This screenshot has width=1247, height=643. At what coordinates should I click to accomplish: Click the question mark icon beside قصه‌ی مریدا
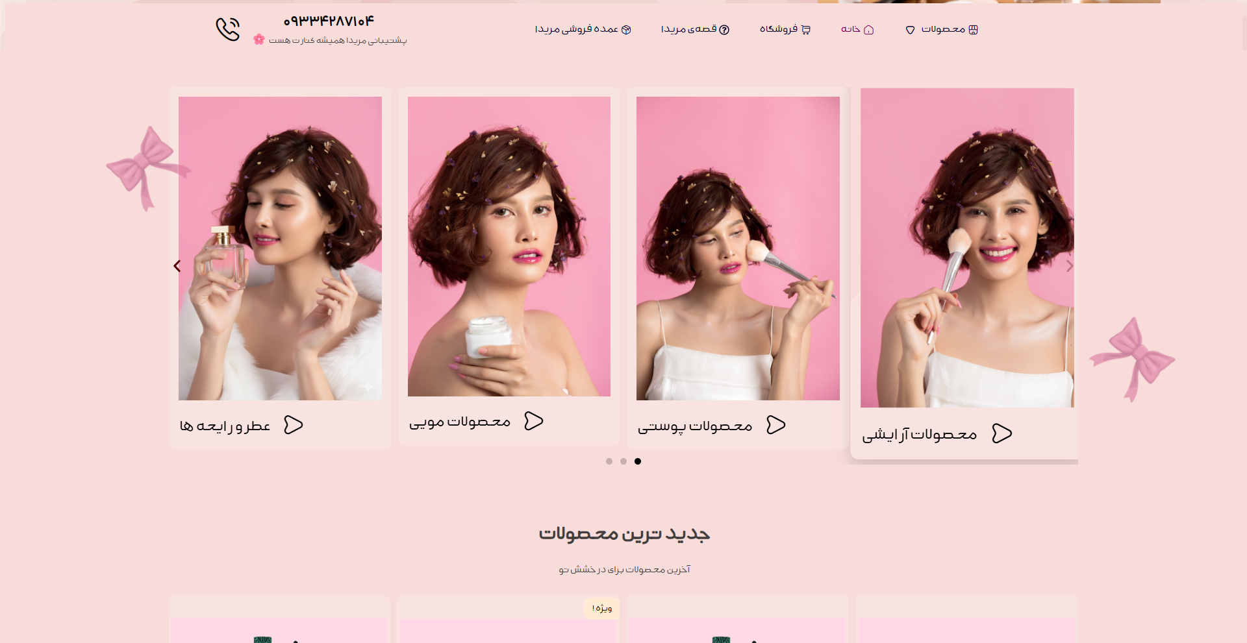coord(725,30)
